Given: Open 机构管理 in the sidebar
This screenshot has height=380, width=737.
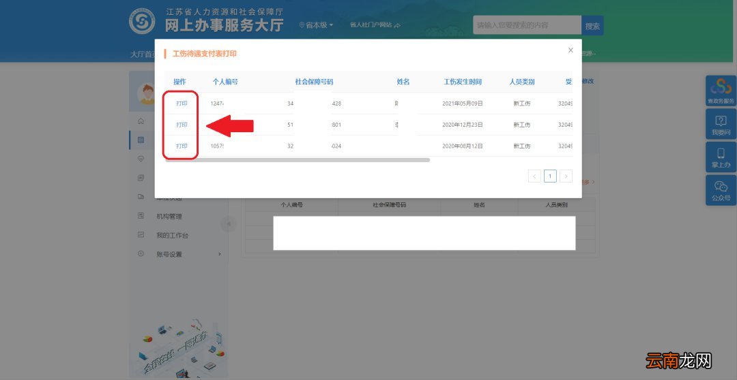Looking at the screenshot, I should [169, 217].
